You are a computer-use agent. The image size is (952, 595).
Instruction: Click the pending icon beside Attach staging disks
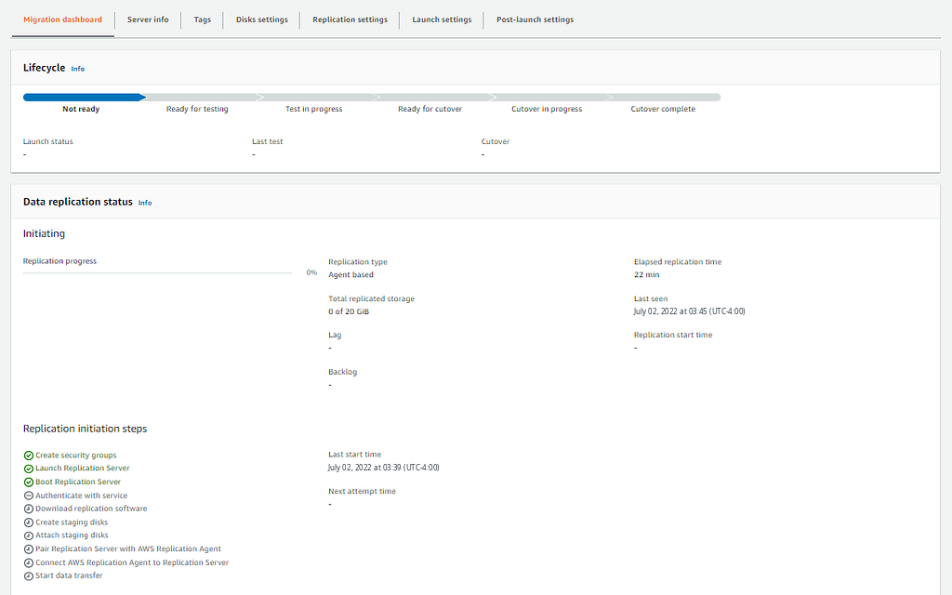[x=29, y=535]
